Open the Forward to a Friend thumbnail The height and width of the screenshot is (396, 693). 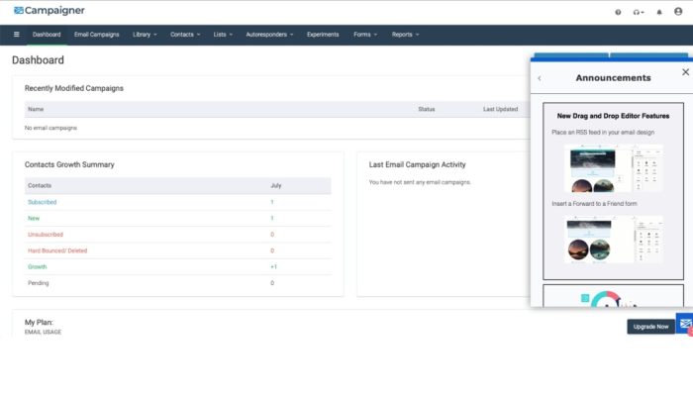(x=614, y=240)
